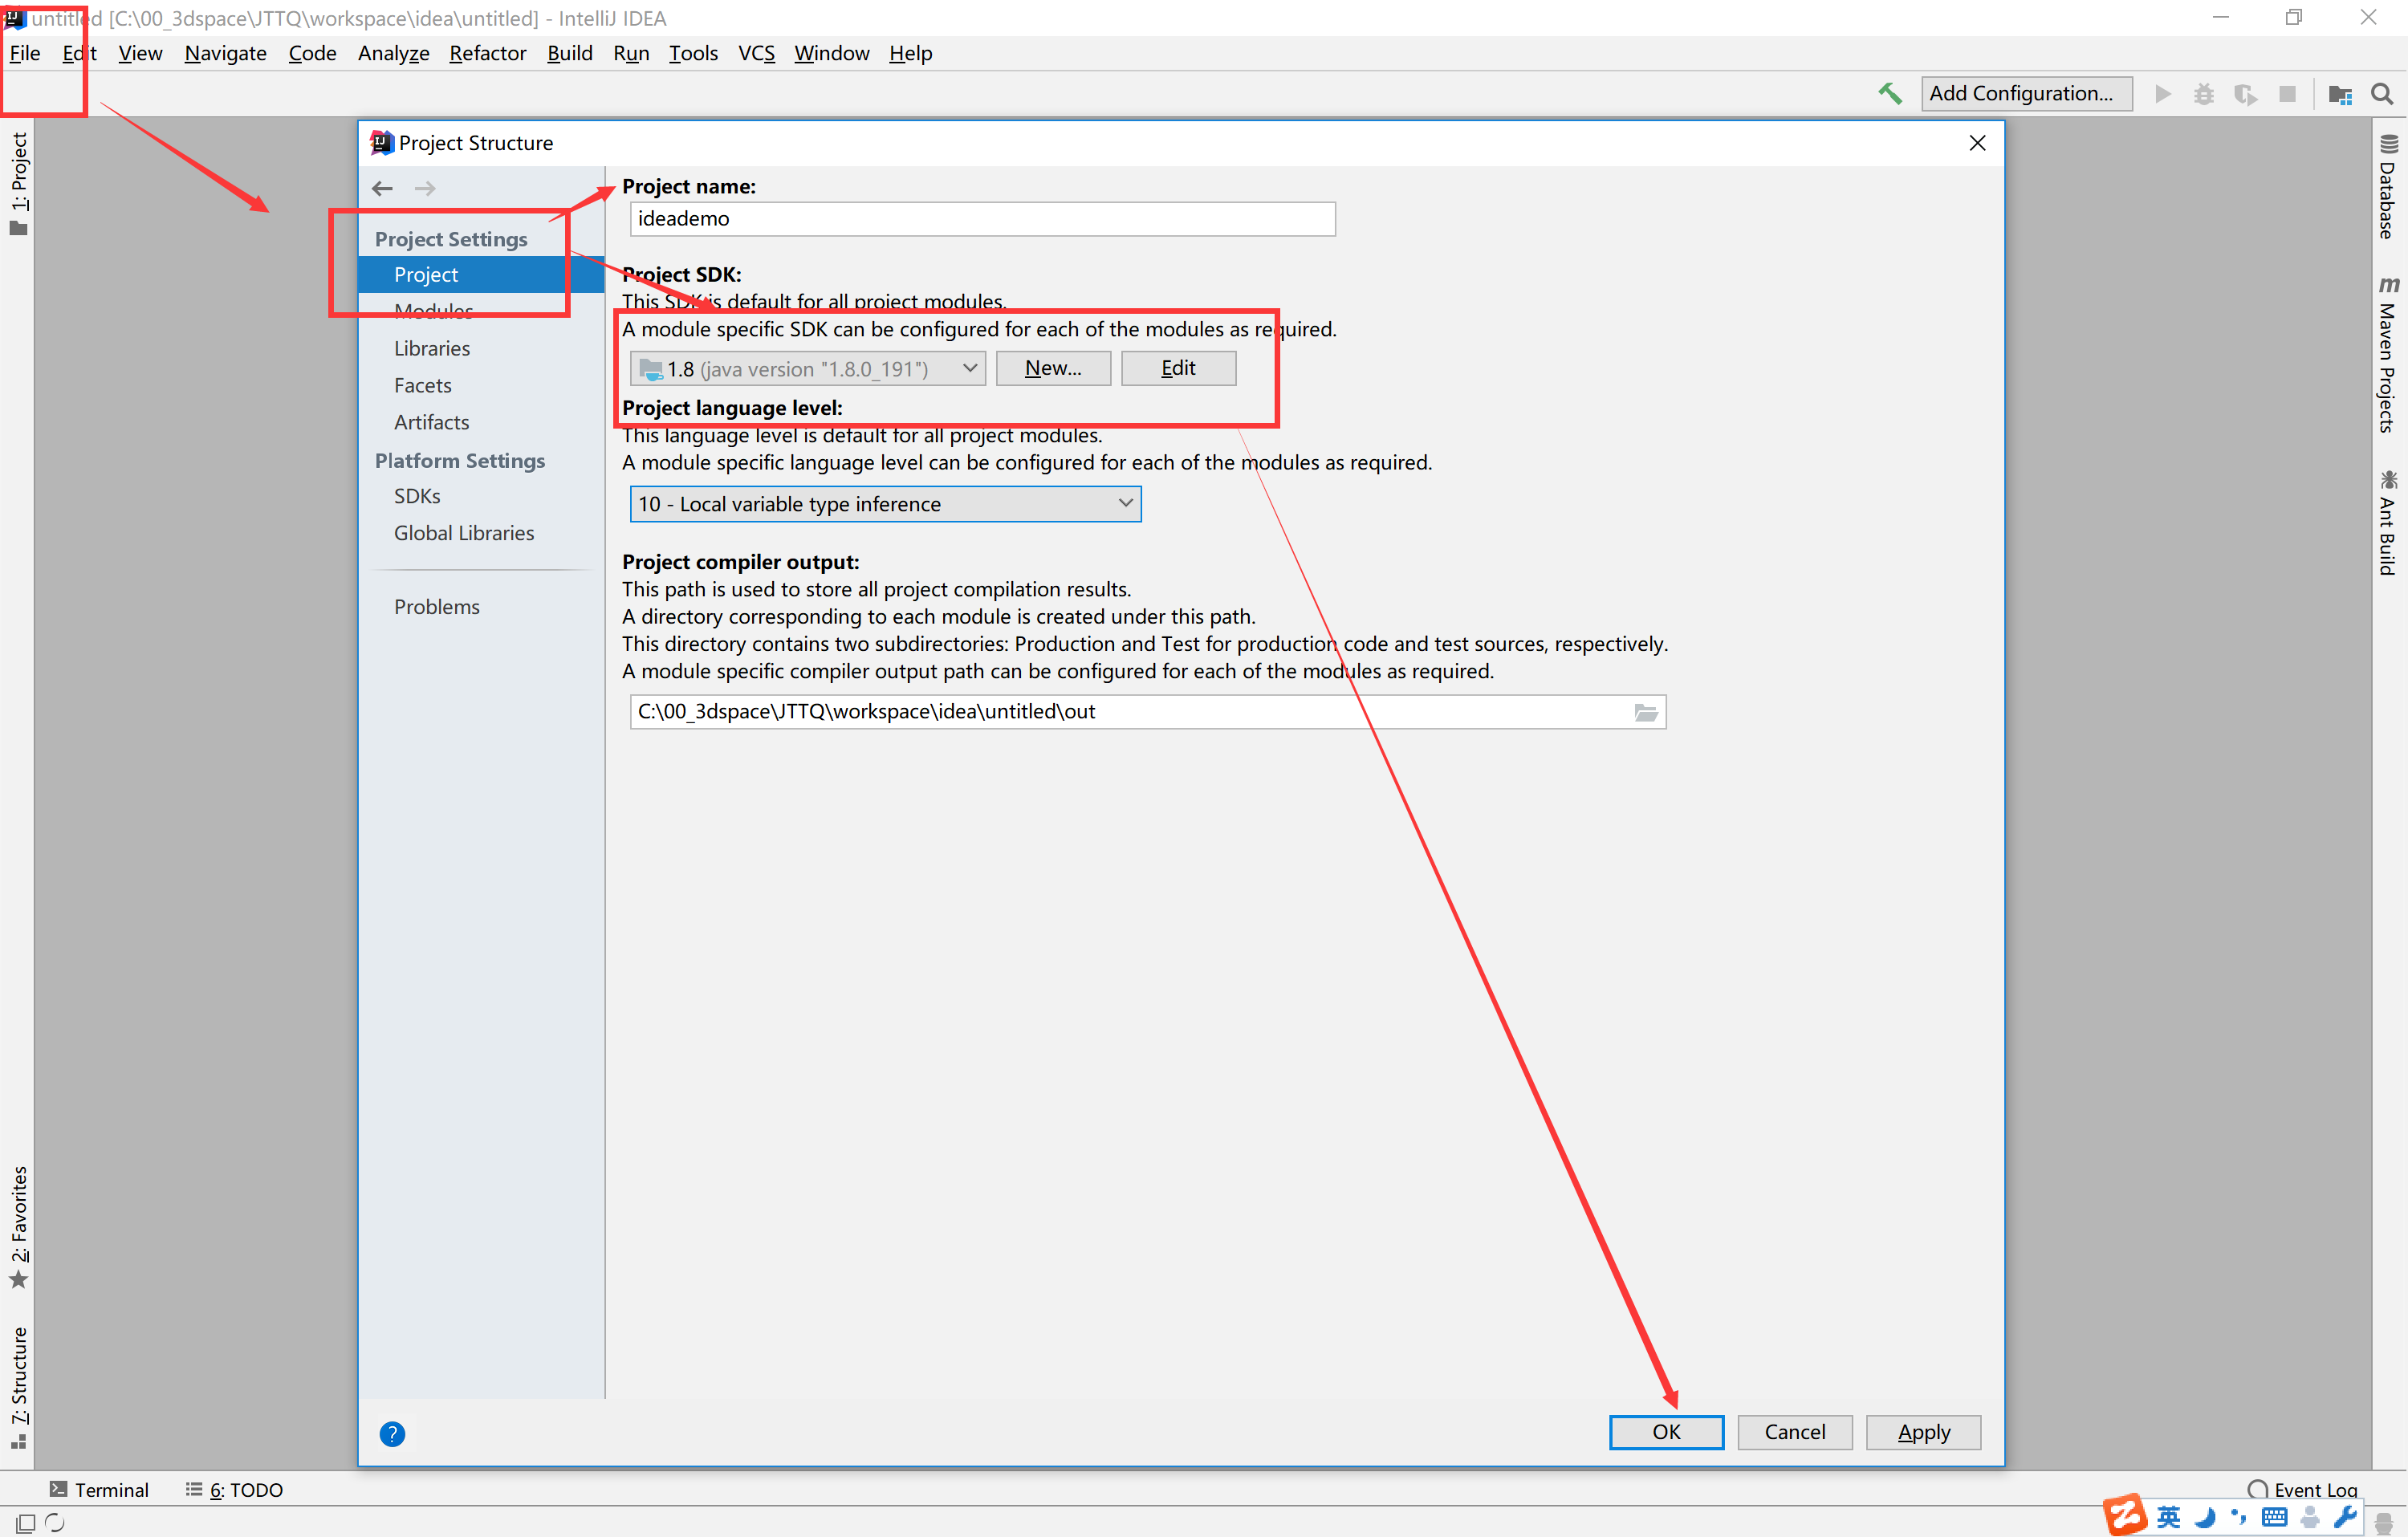Image resolution: width=2408 pixels, height=1537 pixels.
Task: Click the Apply button
Action: (x=1922, y=1432)
